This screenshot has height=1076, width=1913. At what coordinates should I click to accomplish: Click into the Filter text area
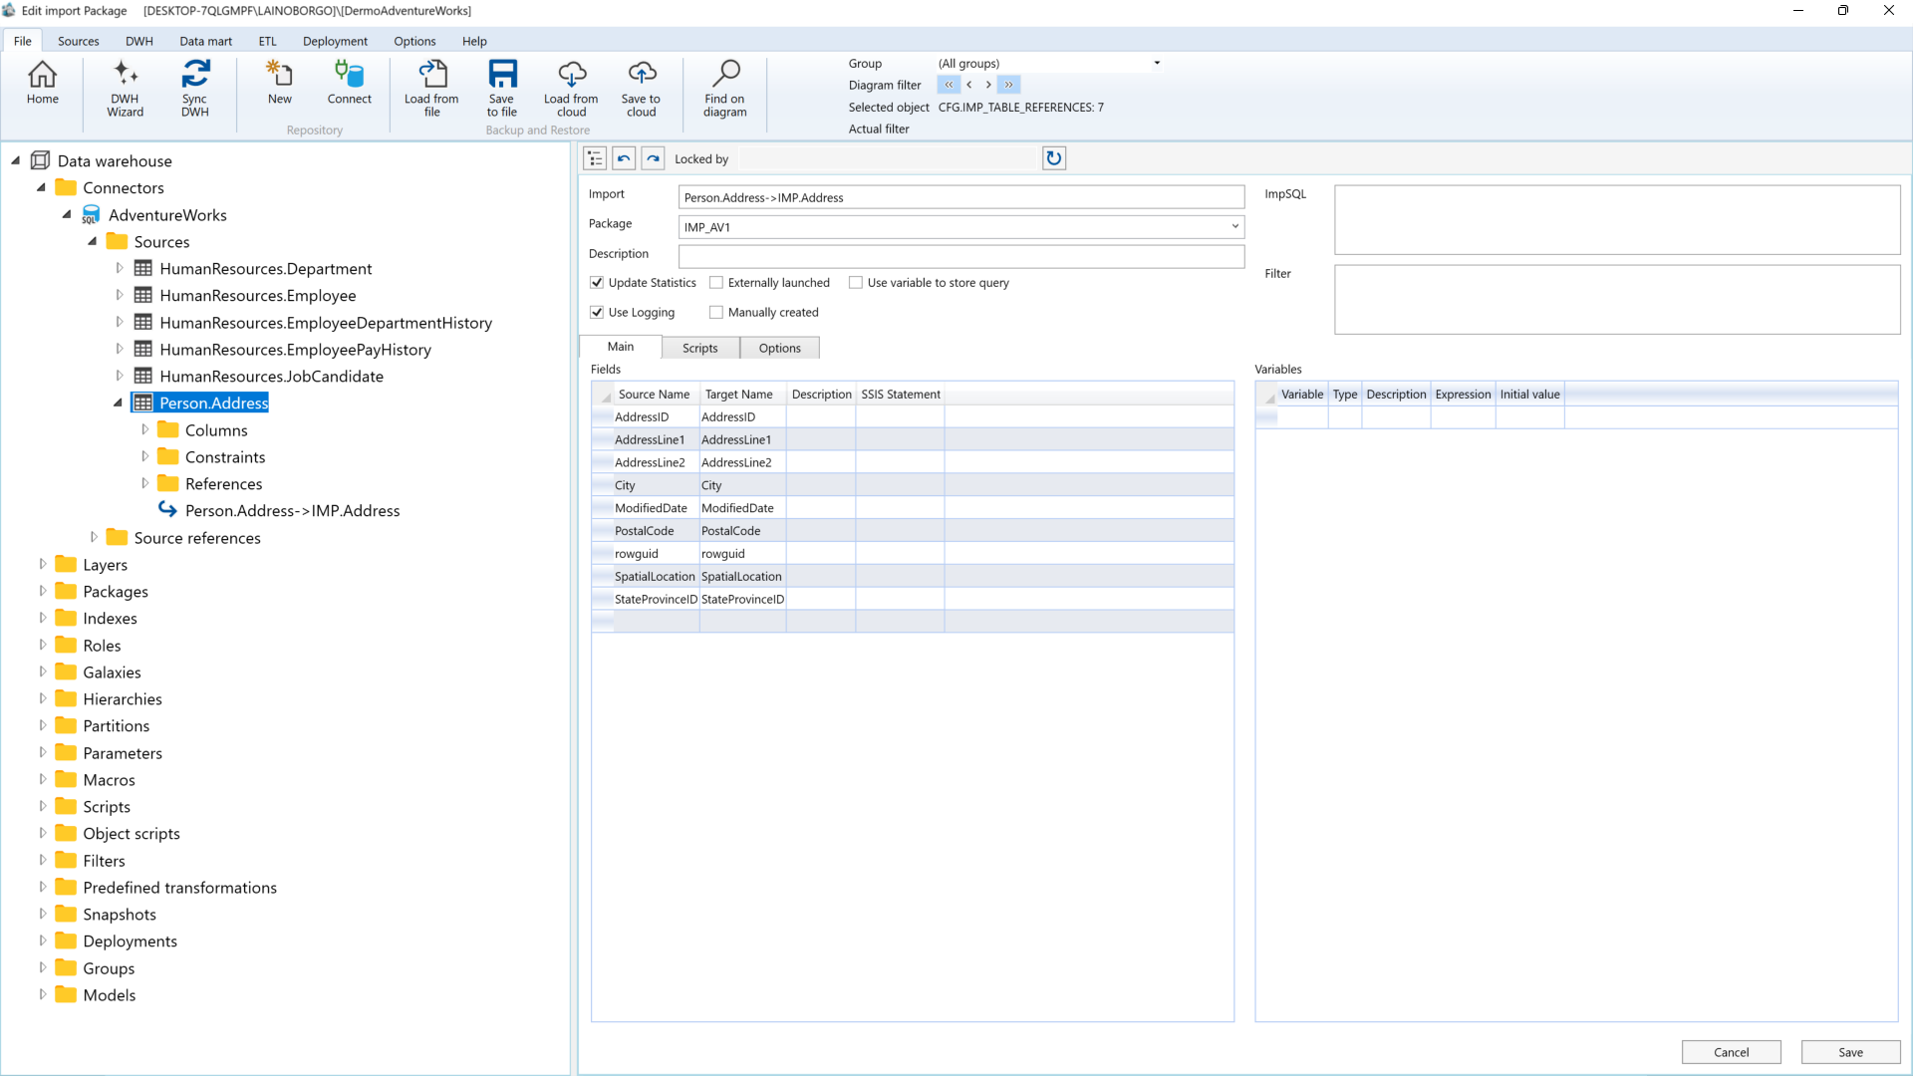(1616, 299)
